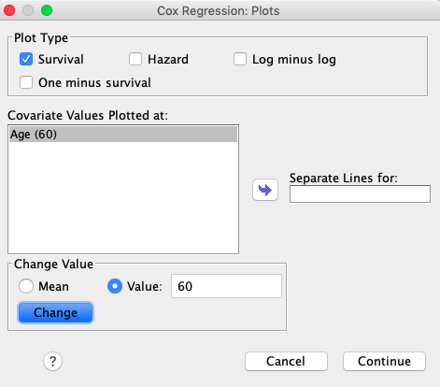Viewport: 440px width, 387px height.
Task: Check the One minus survival option
Action: tap(26, 82)
